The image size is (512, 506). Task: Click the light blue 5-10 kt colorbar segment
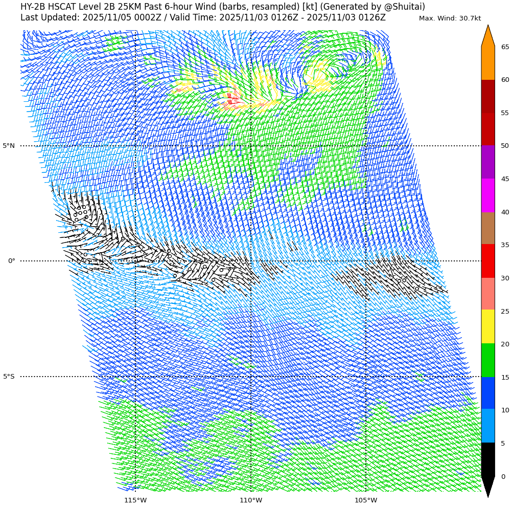(x=488, y=426)
